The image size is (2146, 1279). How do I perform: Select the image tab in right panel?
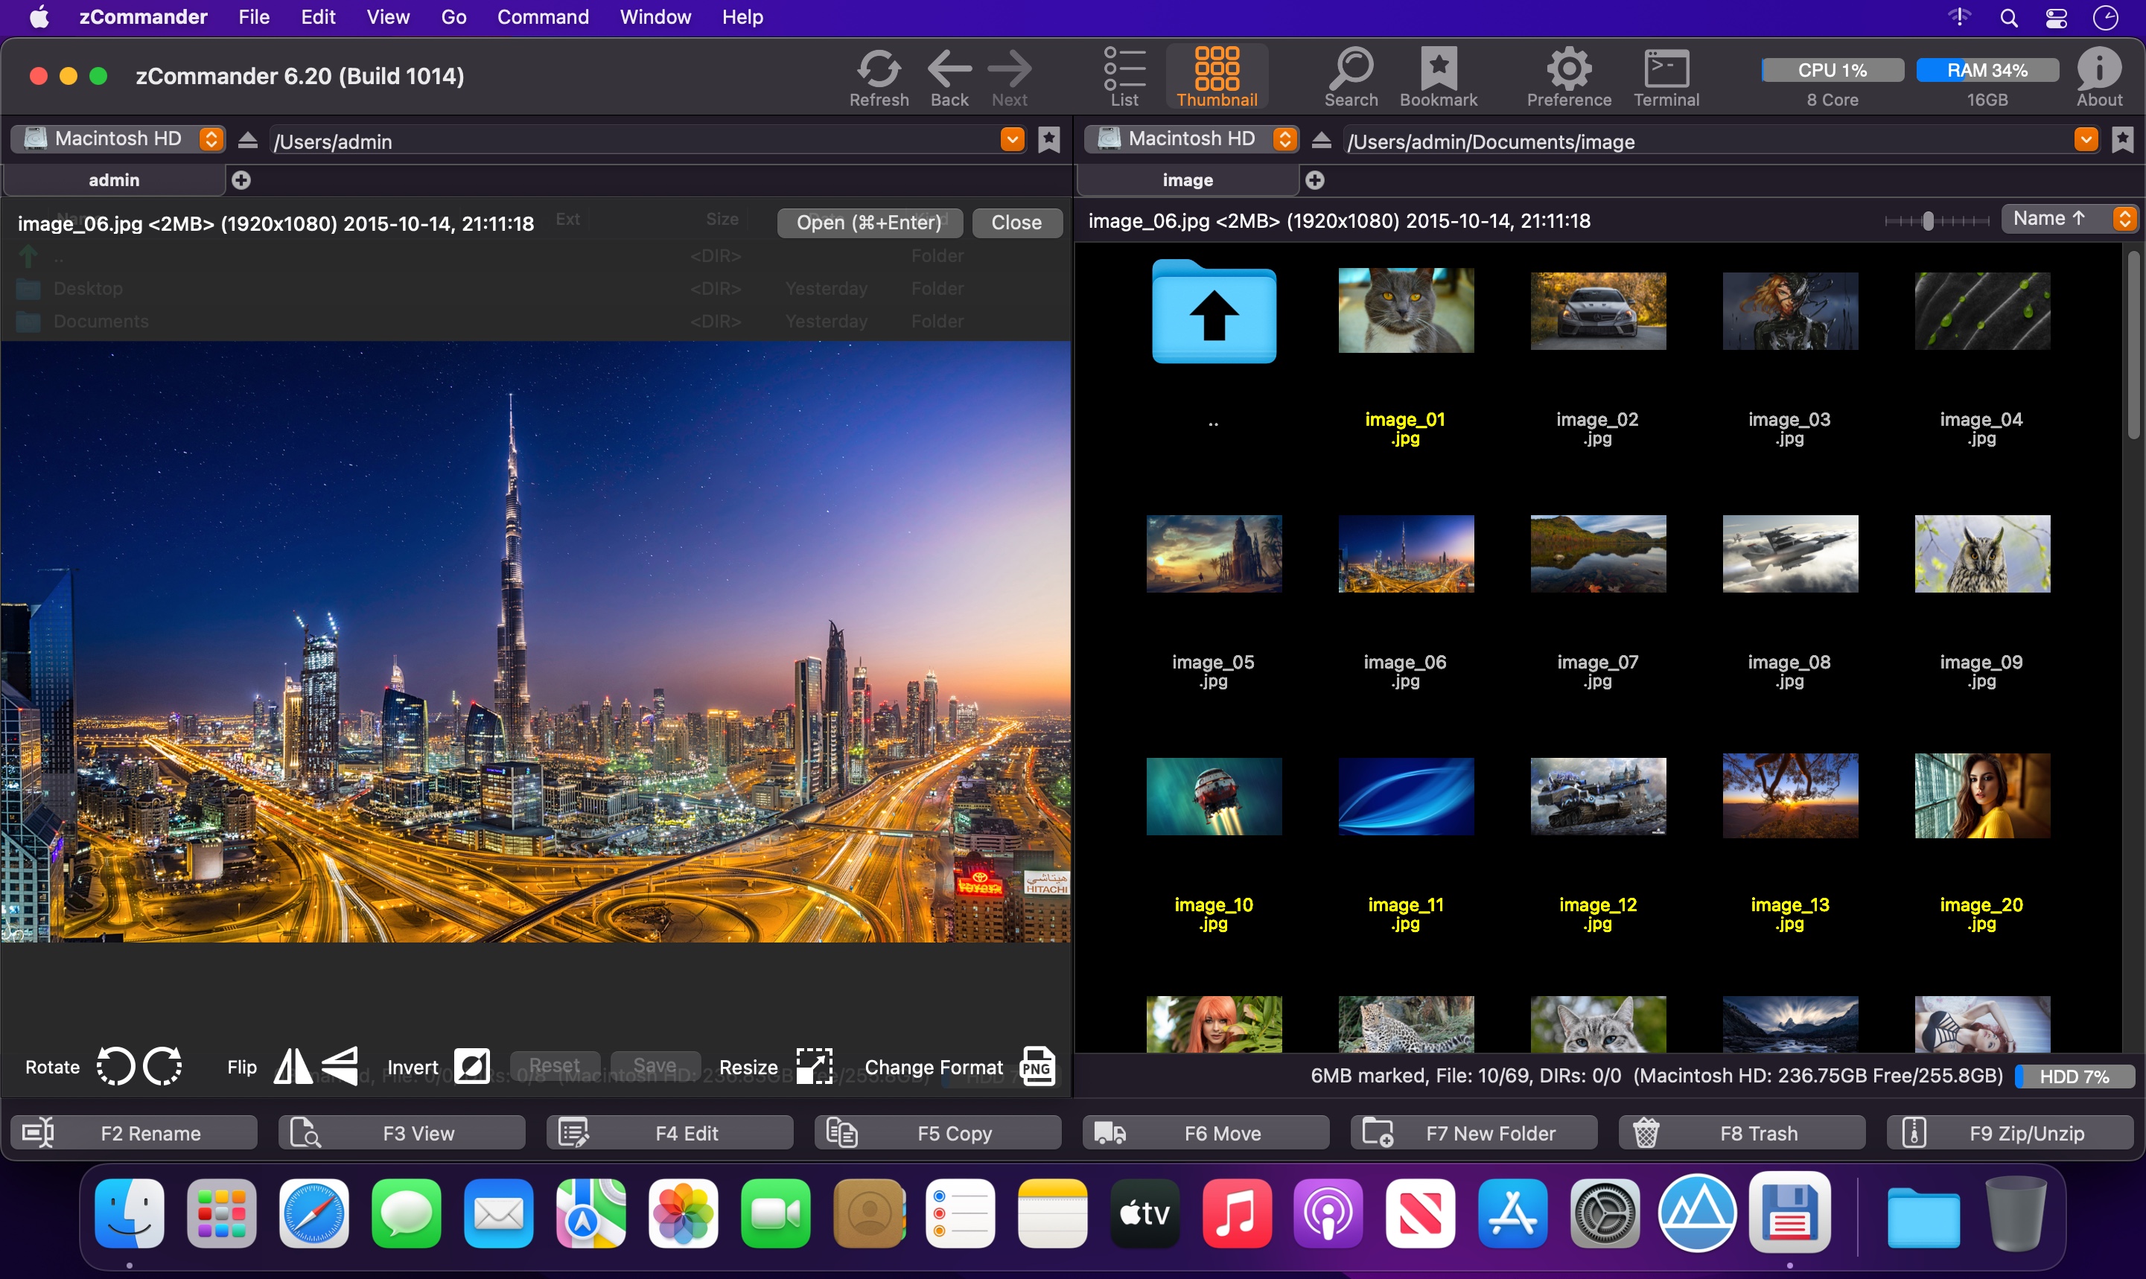pos(1187,180)
